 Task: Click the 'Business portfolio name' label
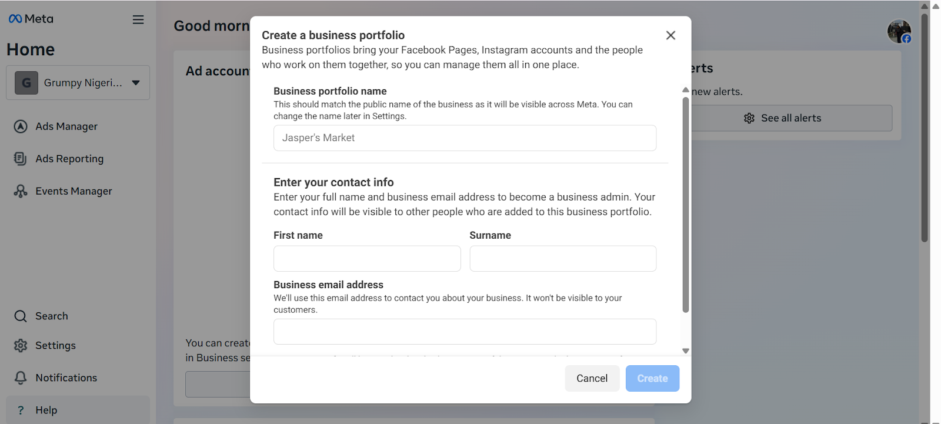(330, 91)
